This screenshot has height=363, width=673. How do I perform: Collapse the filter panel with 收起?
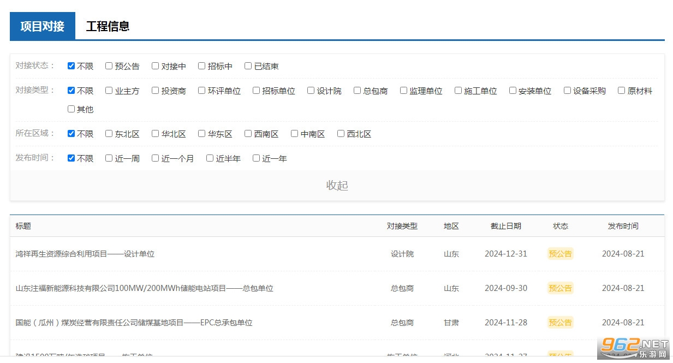[x=337, y=186]
